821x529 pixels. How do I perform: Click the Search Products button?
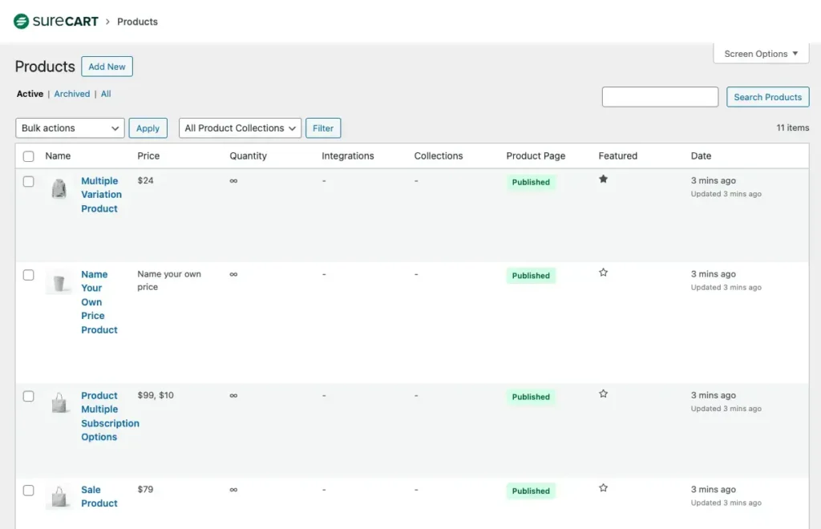tap(767, 96)
